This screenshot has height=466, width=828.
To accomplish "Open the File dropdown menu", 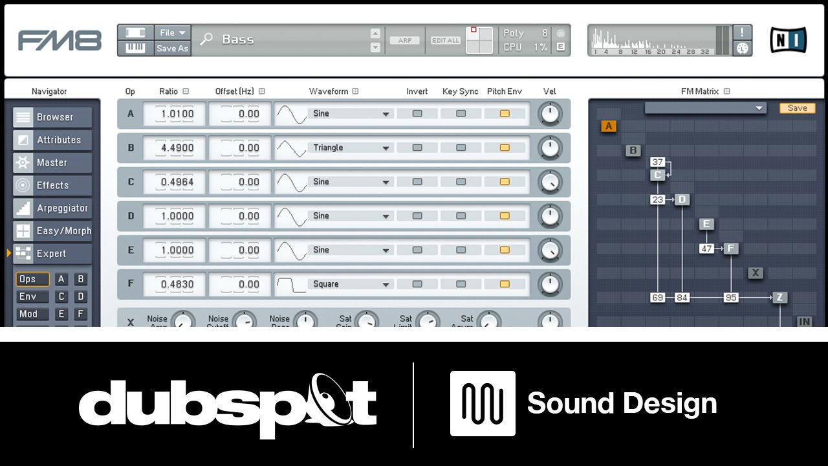I will [173, 32].
